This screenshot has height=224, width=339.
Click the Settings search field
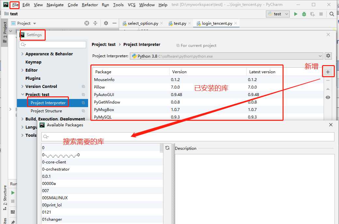[53, 45]
